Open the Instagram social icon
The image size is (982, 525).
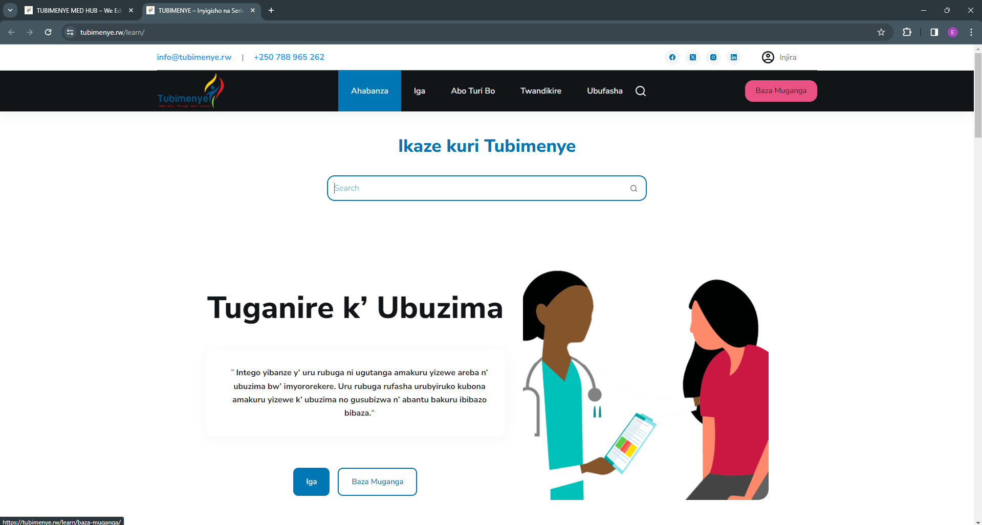coord(713,57)
